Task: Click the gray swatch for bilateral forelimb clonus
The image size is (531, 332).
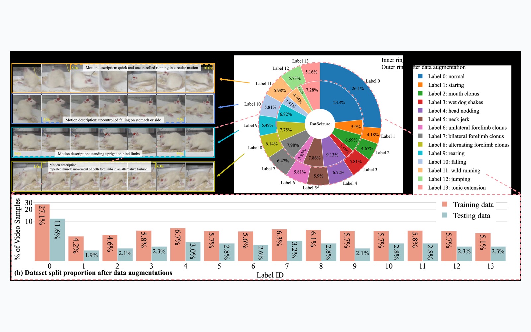Action: tap(420, 136)
